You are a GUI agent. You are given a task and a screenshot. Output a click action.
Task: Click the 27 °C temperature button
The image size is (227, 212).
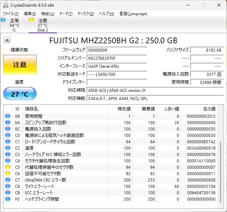[20, 94]
